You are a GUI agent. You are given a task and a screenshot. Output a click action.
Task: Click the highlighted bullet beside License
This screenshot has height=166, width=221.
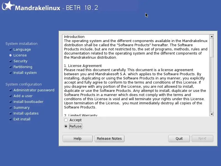pyautogui.click(x=10, y=55)
